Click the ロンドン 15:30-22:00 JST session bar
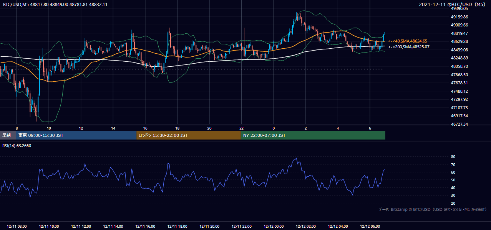 [189, 135]
